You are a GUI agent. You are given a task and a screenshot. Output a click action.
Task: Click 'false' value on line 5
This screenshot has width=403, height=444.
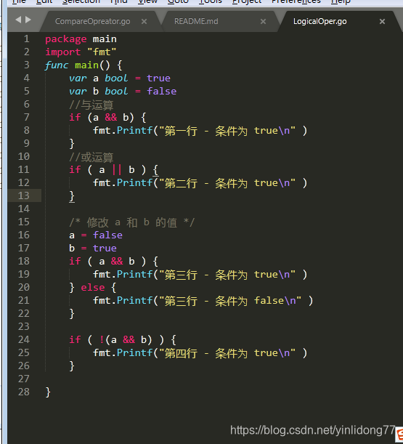click(x=162, y=91)
